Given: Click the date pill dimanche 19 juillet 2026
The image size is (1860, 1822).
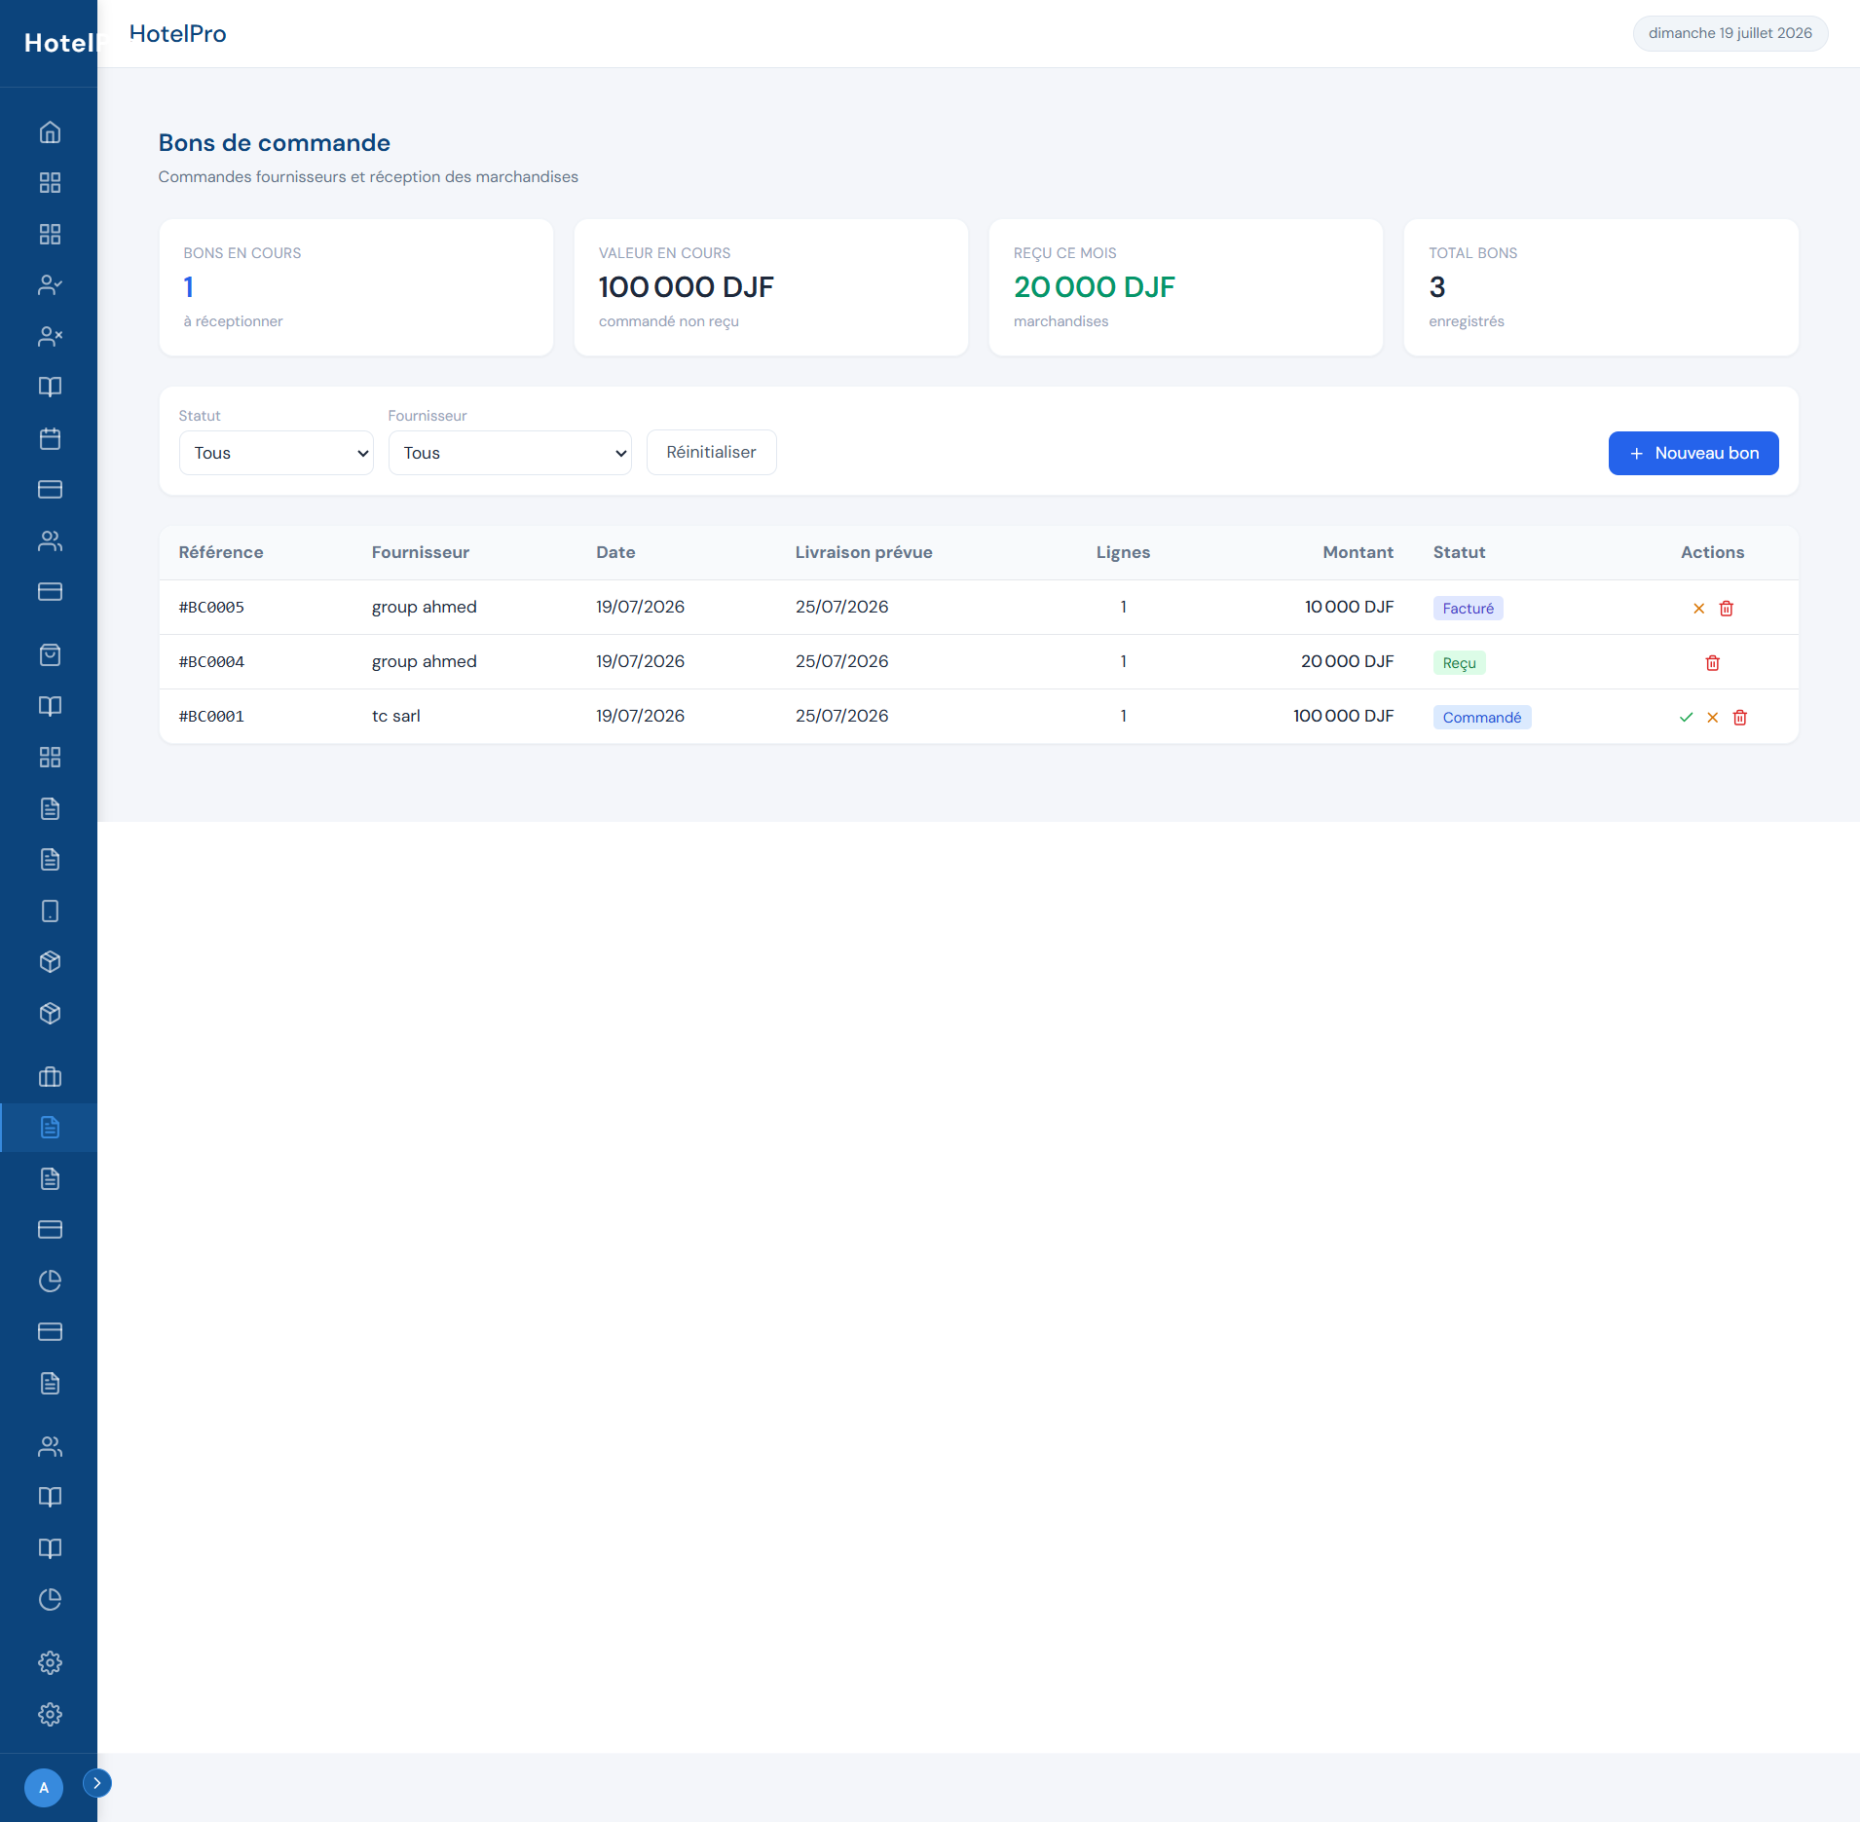Looking at the screenshot, I should (1730, 33).
